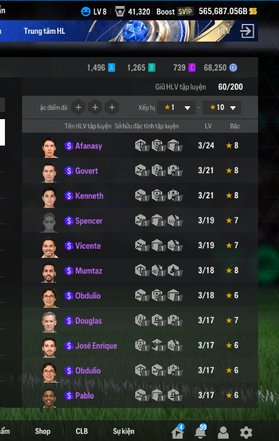Add second trait filter plus hexagon
This screenshot has height=441, width=279.
pos(95,107)
